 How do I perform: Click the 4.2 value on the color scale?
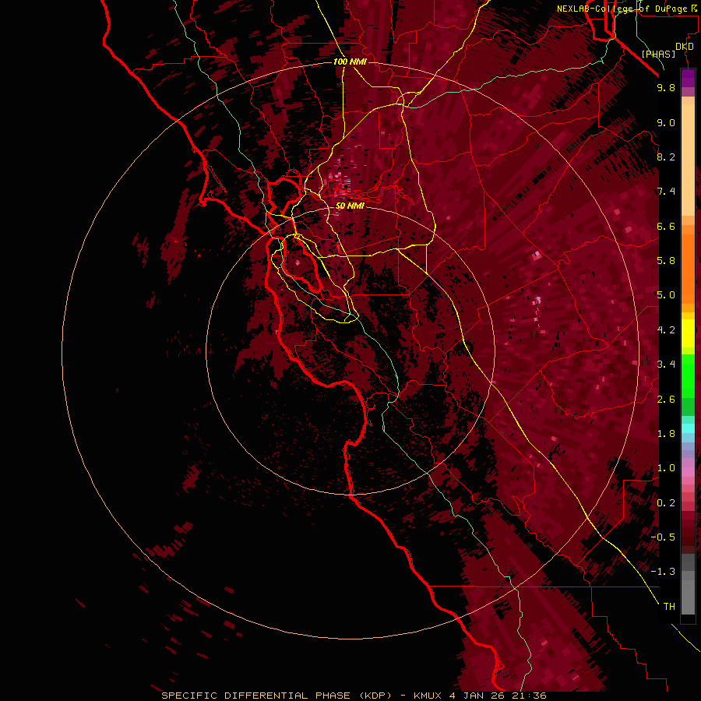(x=666, y=330)
